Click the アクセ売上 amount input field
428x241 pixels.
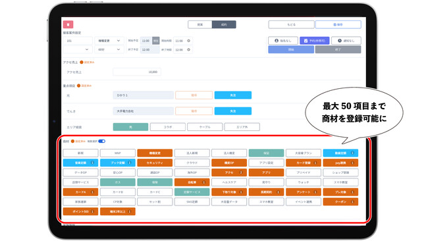pos(137,72)
